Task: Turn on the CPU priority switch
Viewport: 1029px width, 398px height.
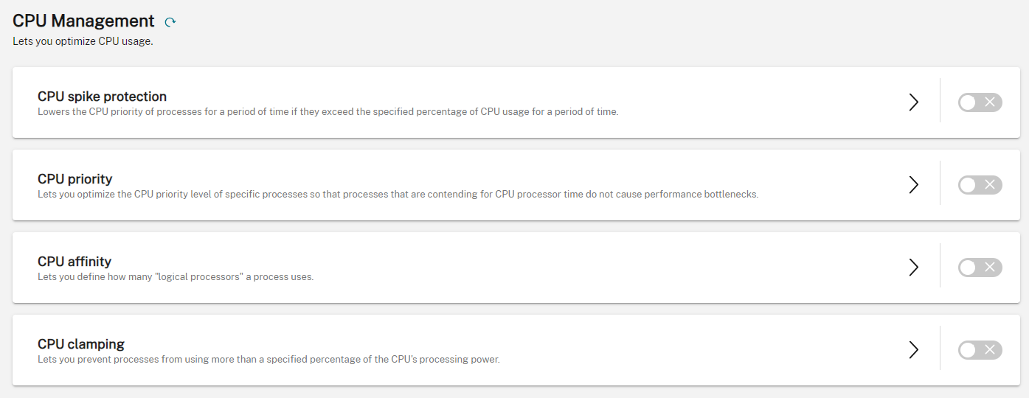Action: [980, 185]
